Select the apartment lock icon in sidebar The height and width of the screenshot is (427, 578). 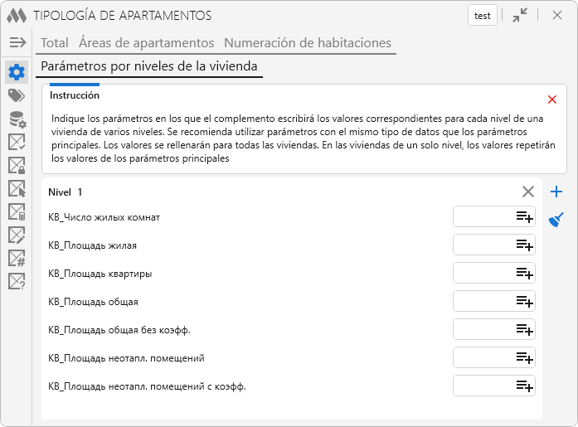(17, 166)
